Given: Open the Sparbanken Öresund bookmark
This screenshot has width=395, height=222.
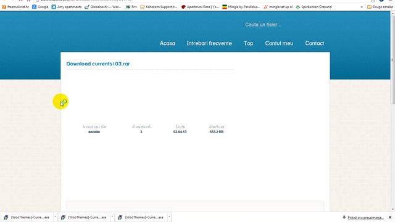Looking at the screenshot, I should tap(314, 7).
